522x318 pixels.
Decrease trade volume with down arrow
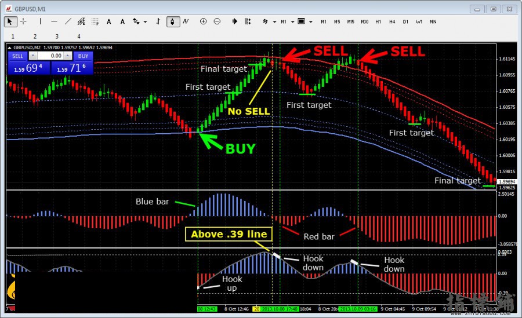(33, 56)
